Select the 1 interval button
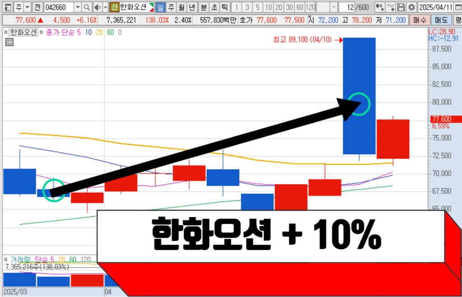Screen dimensions: 462x297 tap(237, 7)
